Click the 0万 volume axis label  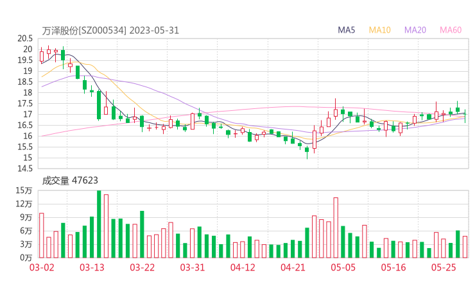coord(26,258)
